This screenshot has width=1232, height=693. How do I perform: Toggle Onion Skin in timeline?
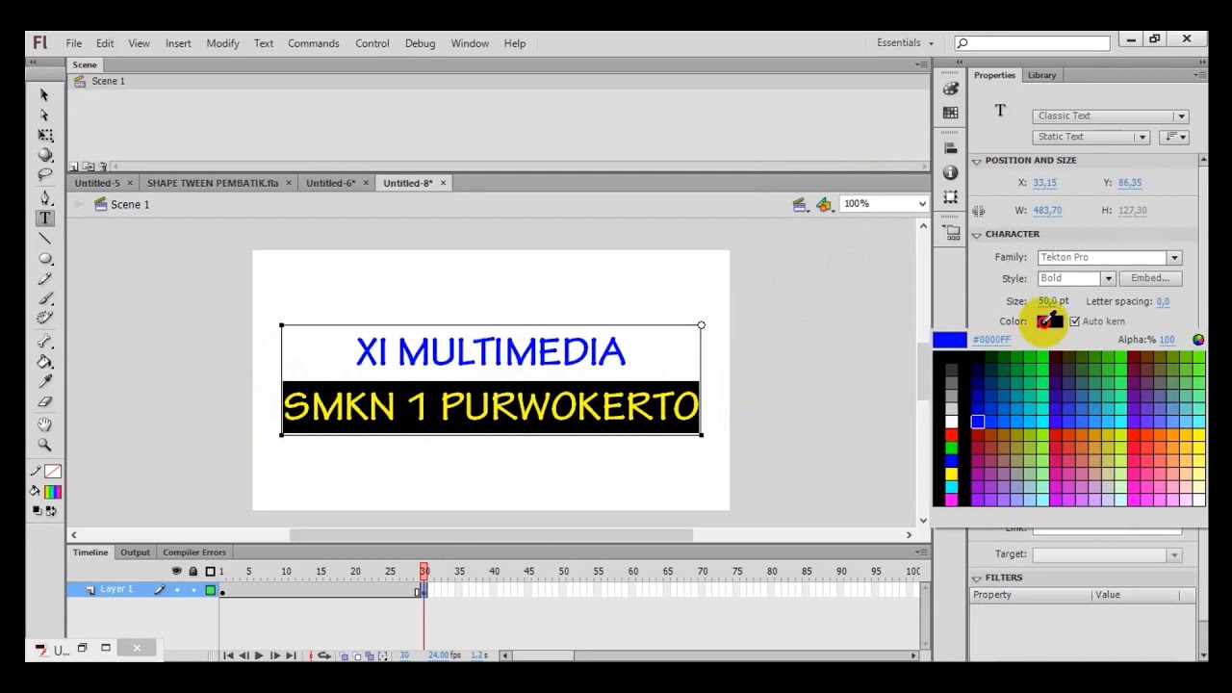tap(344, 655)
